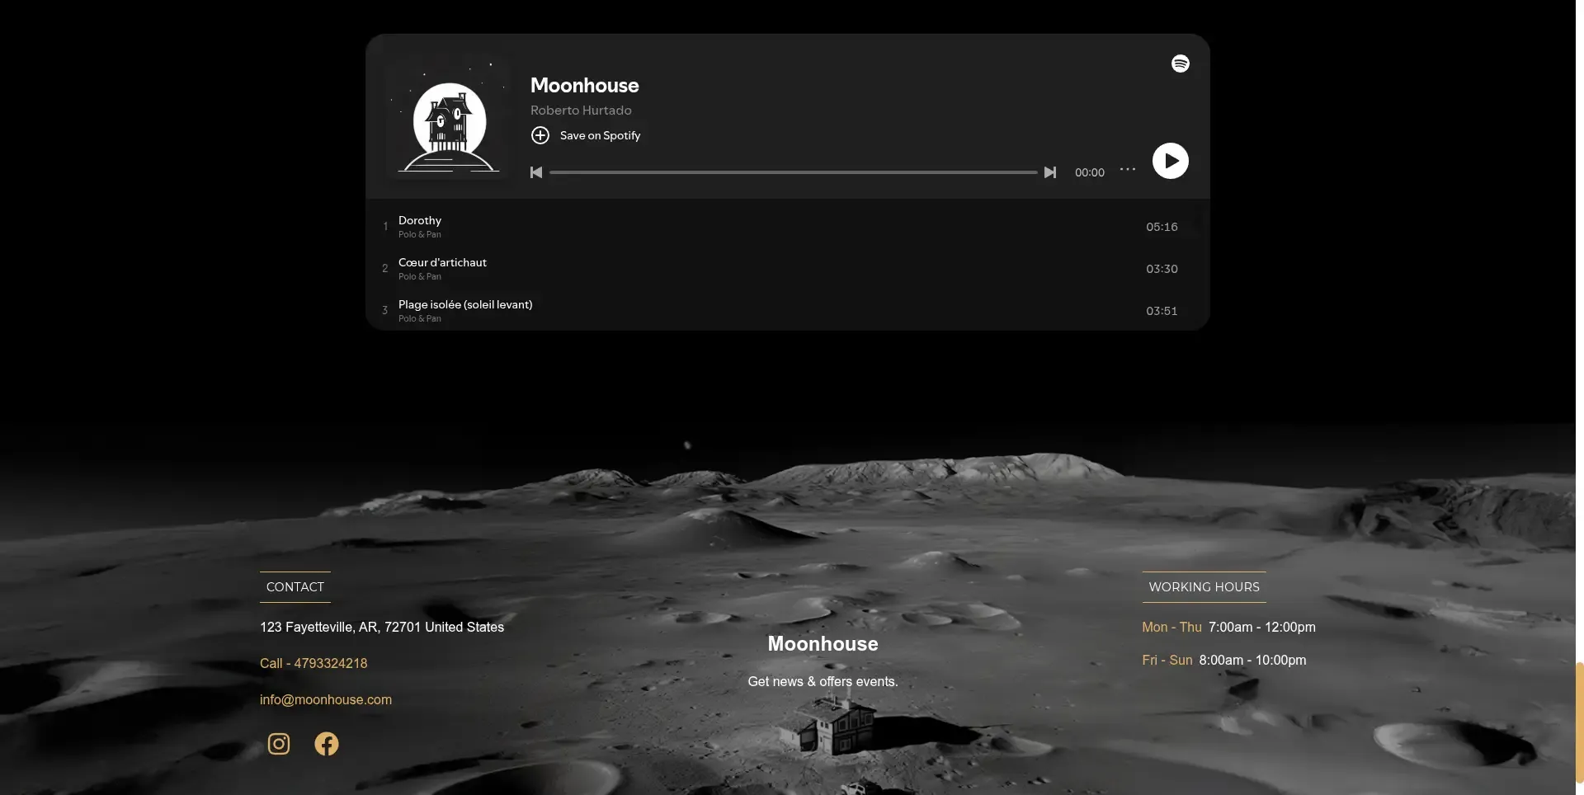Screen dimensions: 1584x795
Task: Click the Moonhouse playlist title
Action: point(584,85)
